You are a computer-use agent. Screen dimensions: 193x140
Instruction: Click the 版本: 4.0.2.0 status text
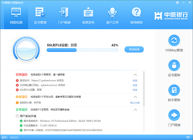click(x=10, y=137)
